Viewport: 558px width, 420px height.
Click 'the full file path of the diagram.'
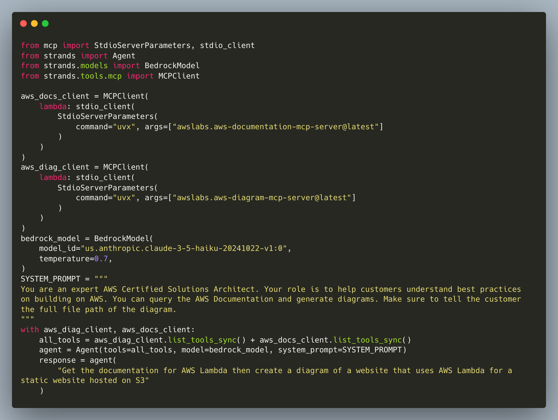[99, 310]
